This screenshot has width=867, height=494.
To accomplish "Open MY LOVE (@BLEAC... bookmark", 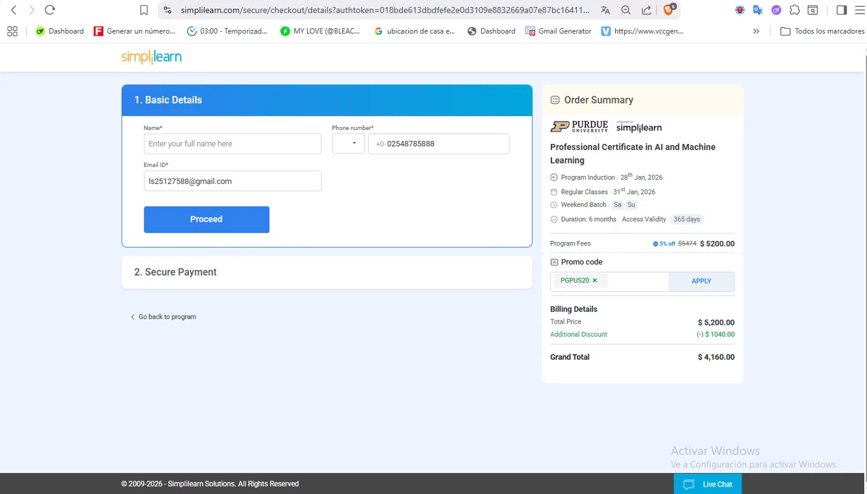I will pos(320,31).
